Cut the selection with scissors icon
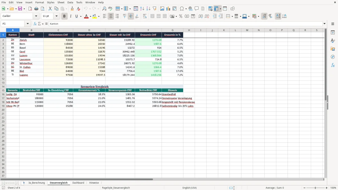The width and height of the screenshot is (338, 190). [50, 9]
